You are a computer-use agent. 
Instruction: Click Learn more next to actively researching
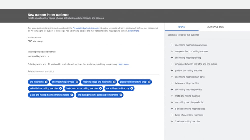coord(123,64)
